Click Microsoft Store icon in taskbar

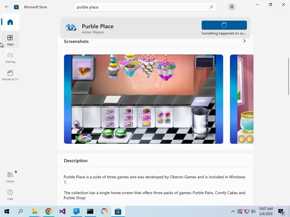tap(118, 211)
